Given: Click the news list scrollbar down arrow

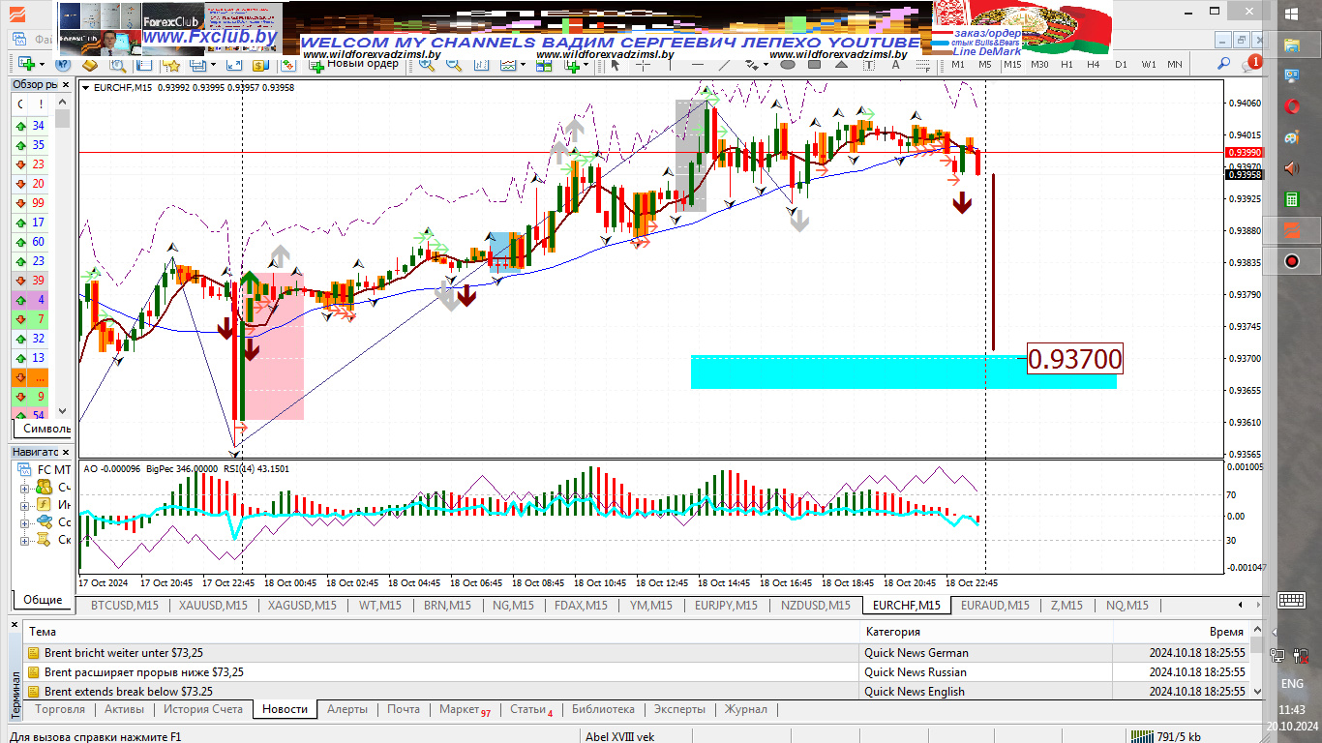Looking at the screenshot, I should pyautogui.click(x=1256, y=692).
